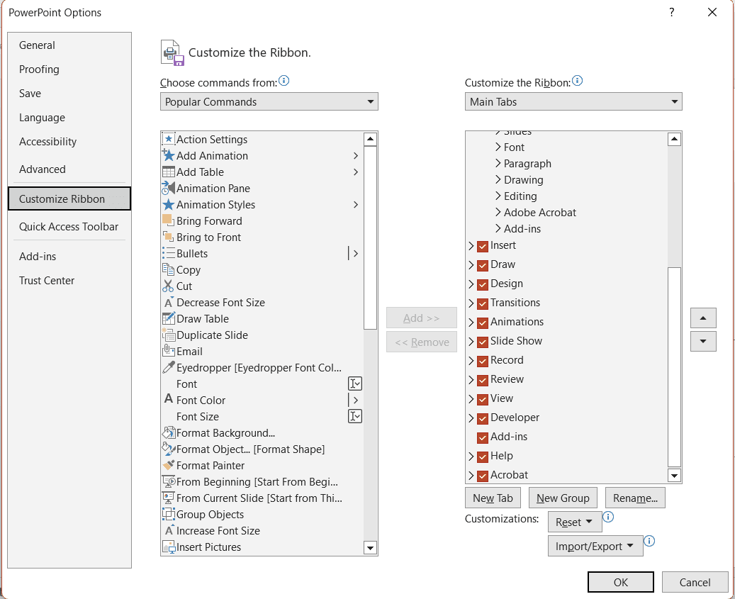This screenshot has width=735, height=599.
Task: Disable the Acrobat tab checkbox
Action: [483, 476]
